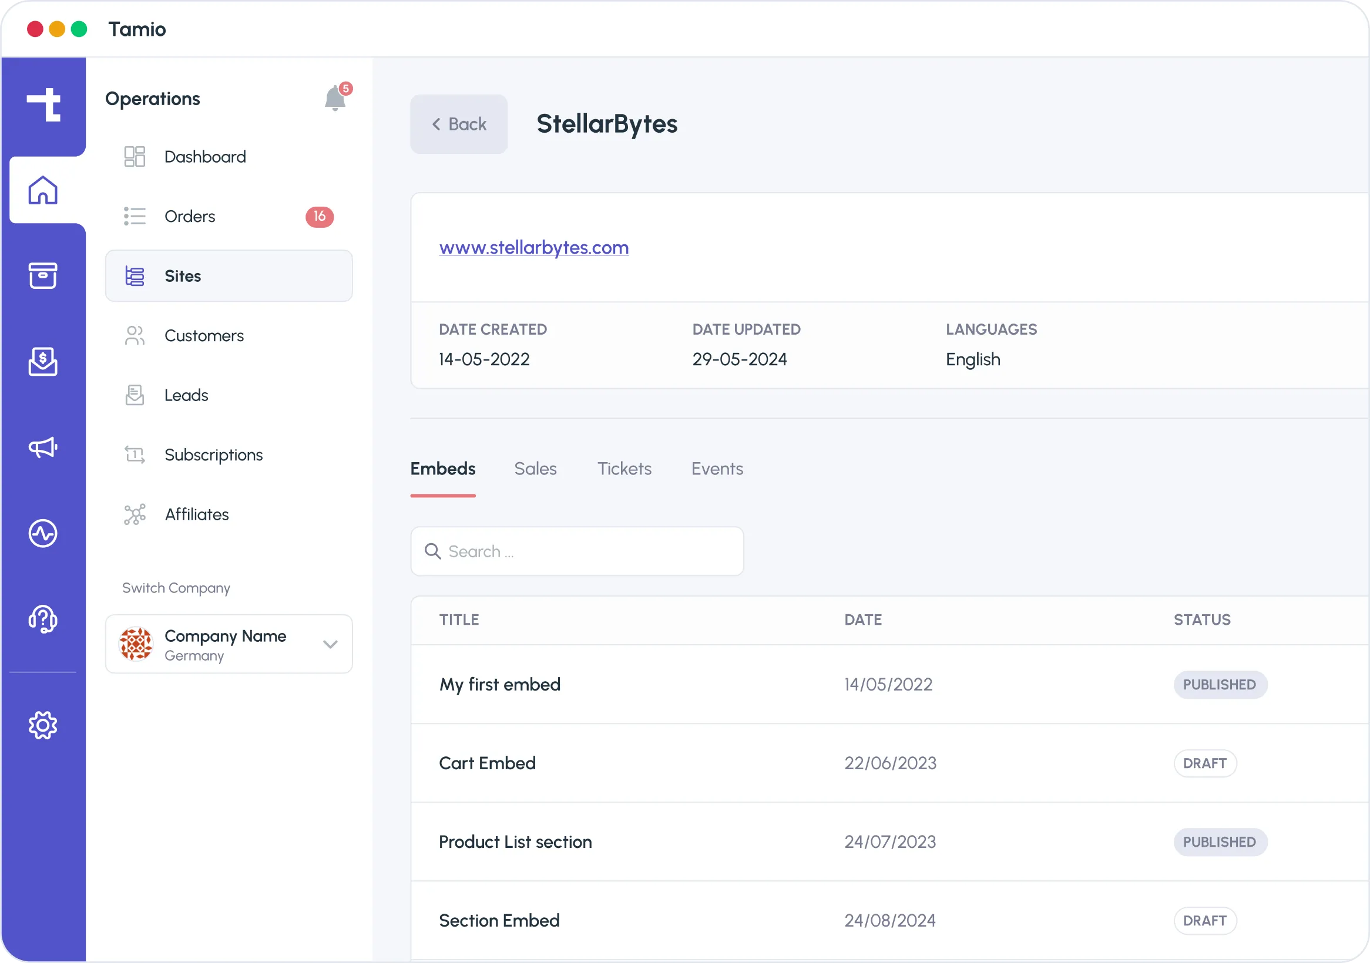The width and height of the screenshot is (1370, 963).
Task: Click the home icon in left rail
Action: pos(43,190)
